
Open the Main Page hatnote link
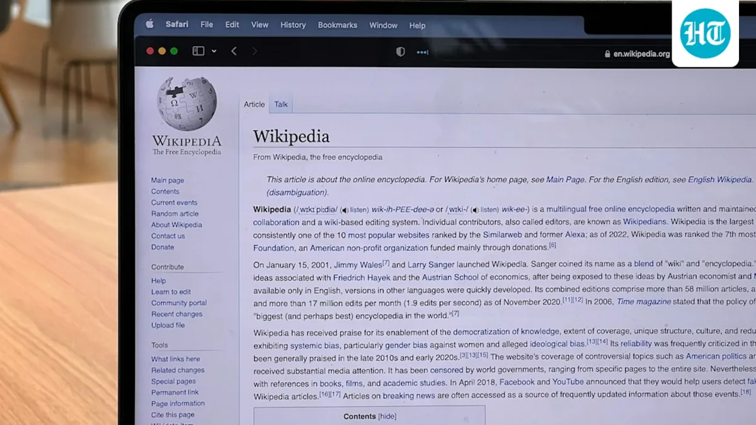[565, 180]
